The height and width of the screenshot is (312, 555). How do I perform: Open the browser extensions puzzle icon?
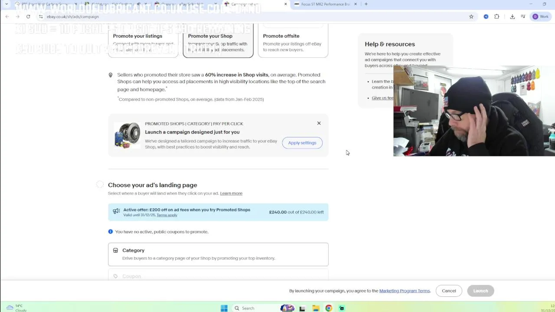coord(497,16)
